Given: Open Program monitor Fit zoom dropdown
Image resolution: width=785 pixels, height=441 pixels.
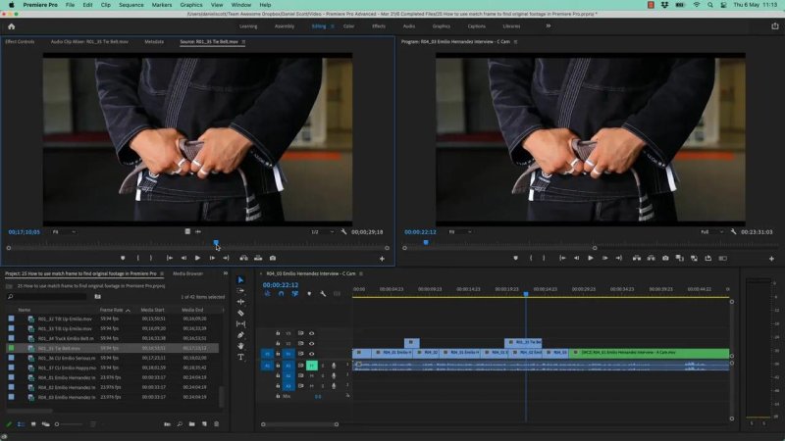Looking at the screenshot, I should click(459, 232).
